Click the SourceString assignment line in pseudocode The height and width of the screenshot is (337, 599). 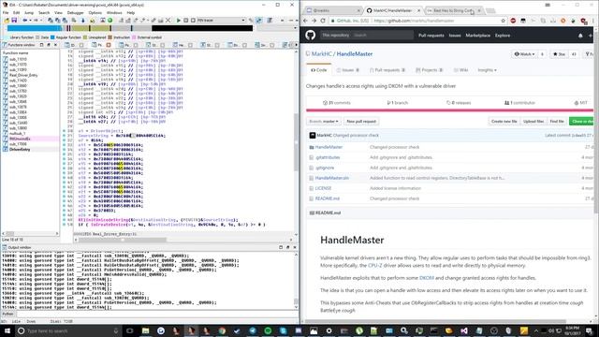tap(122, 136)
